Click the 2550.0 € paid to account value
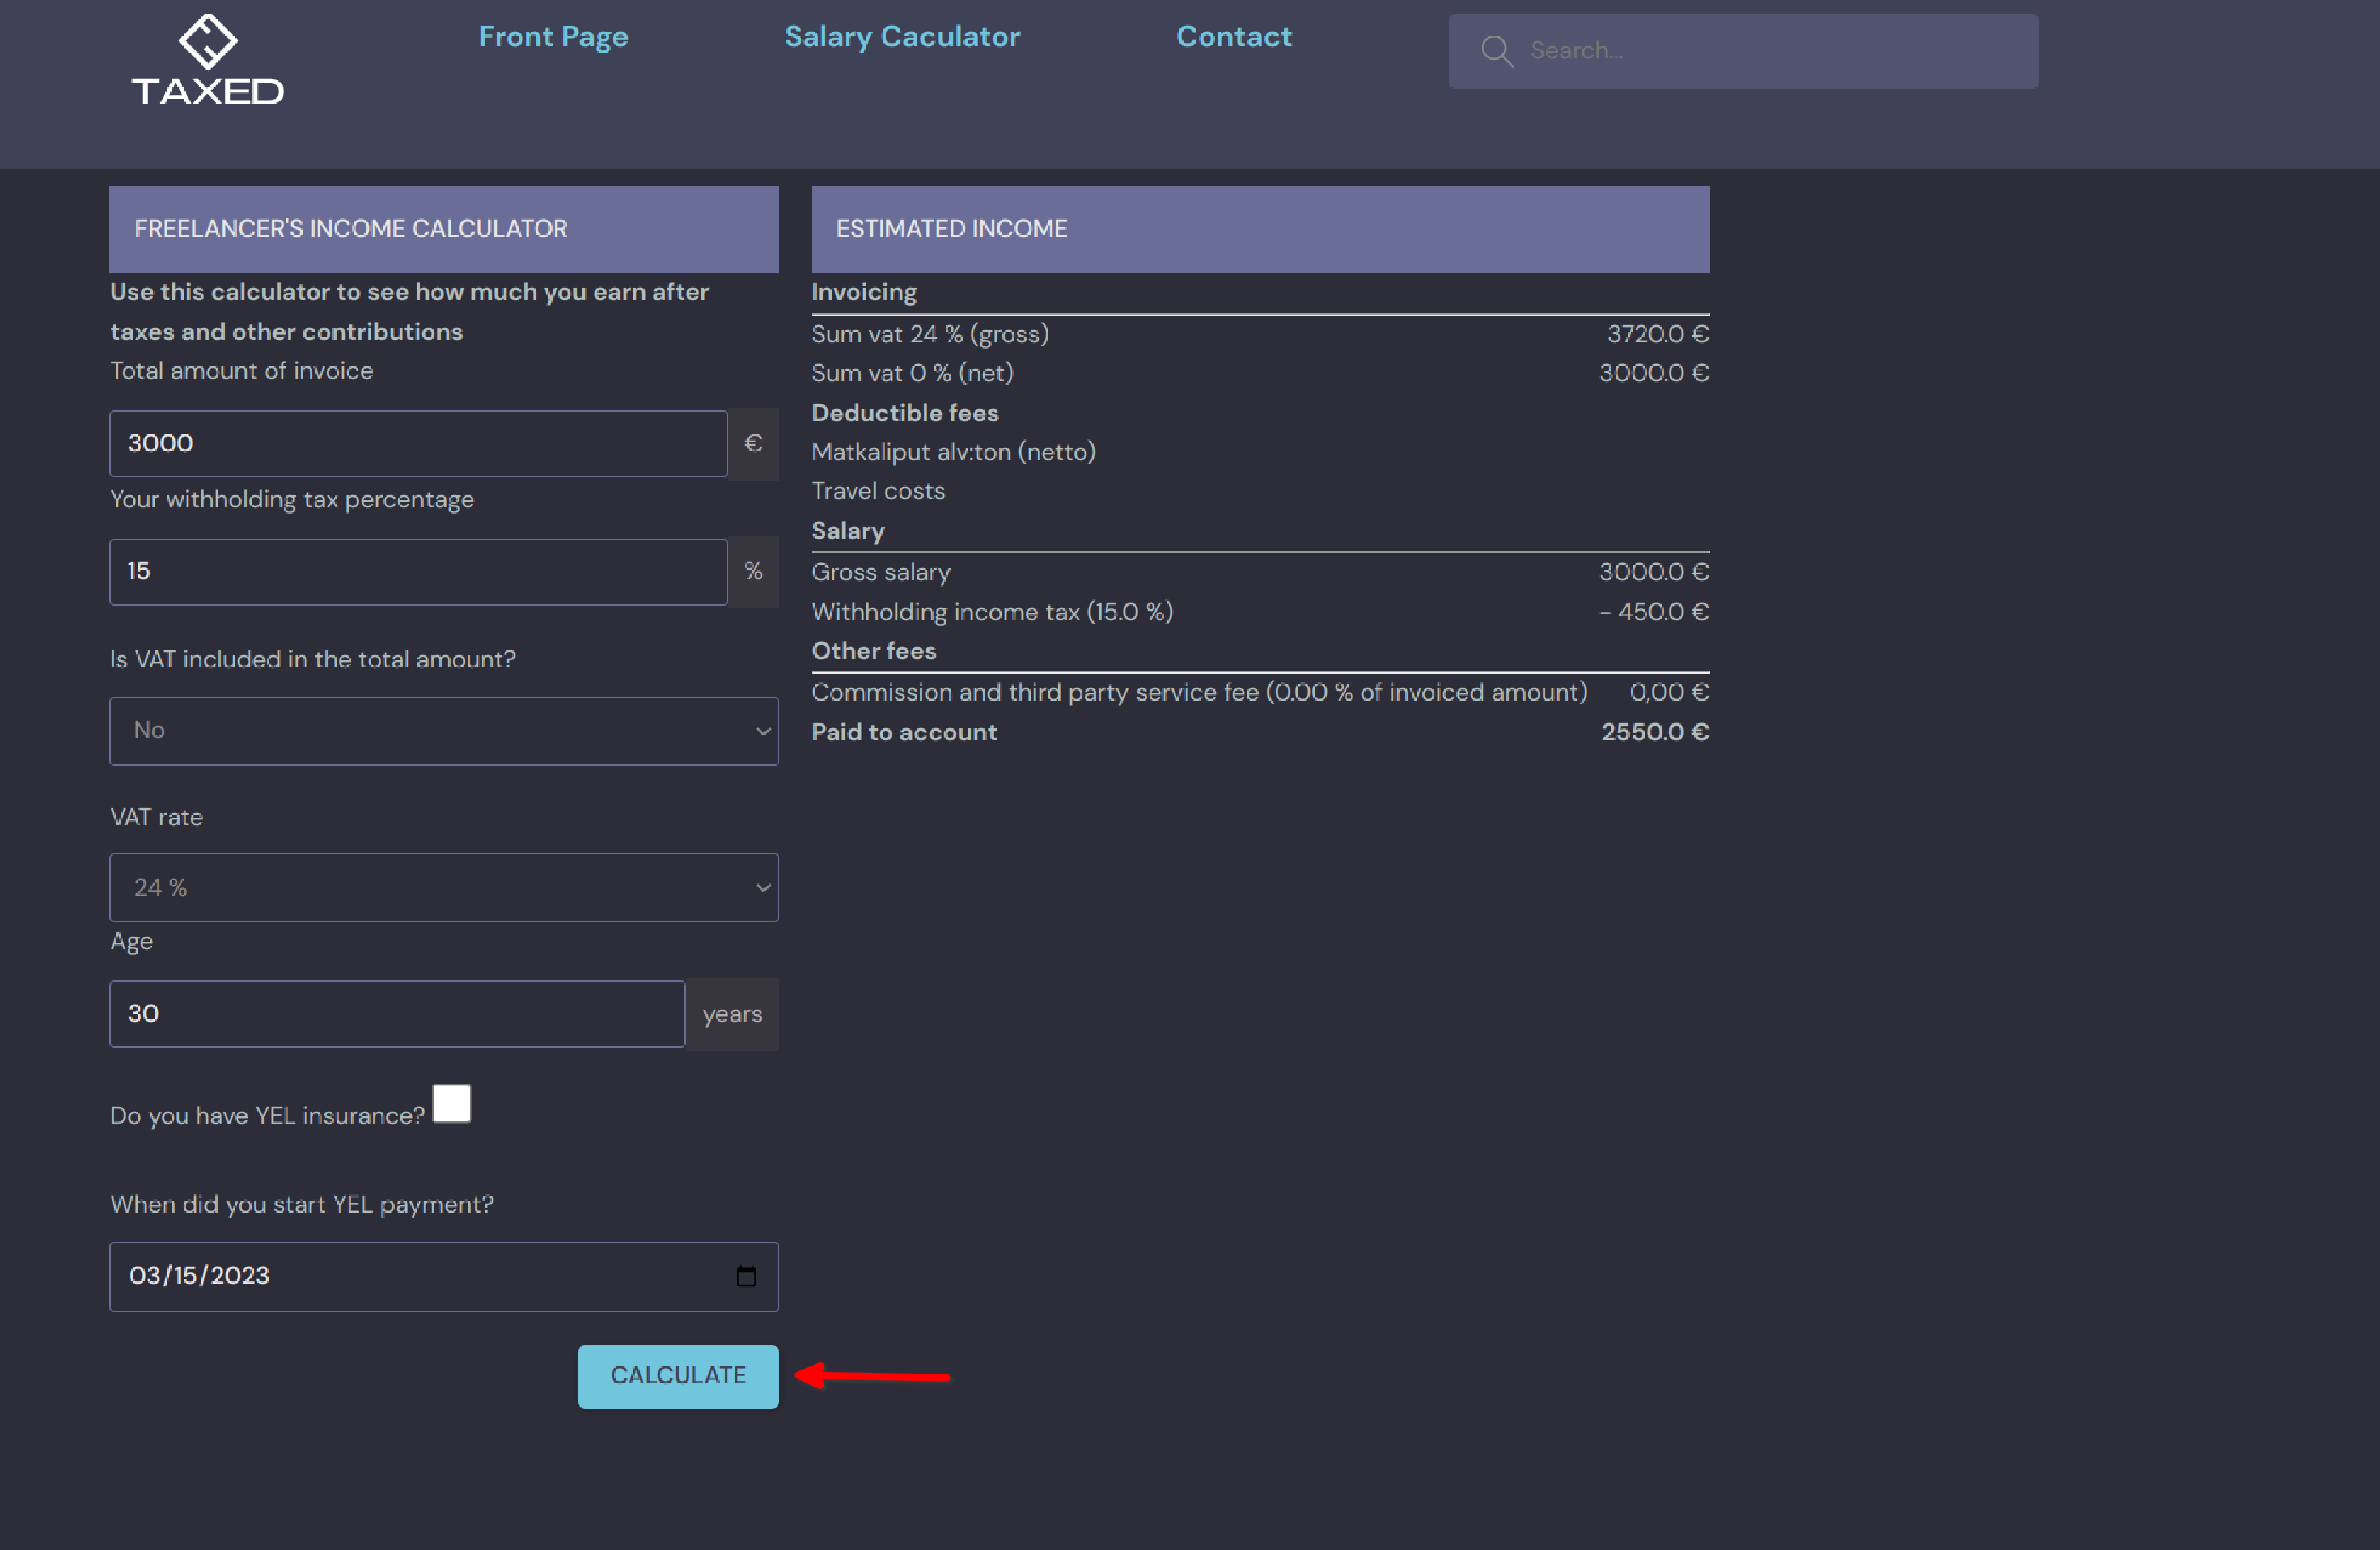The width and height of the screenshot is (2380, 1550). [1655, 732]
